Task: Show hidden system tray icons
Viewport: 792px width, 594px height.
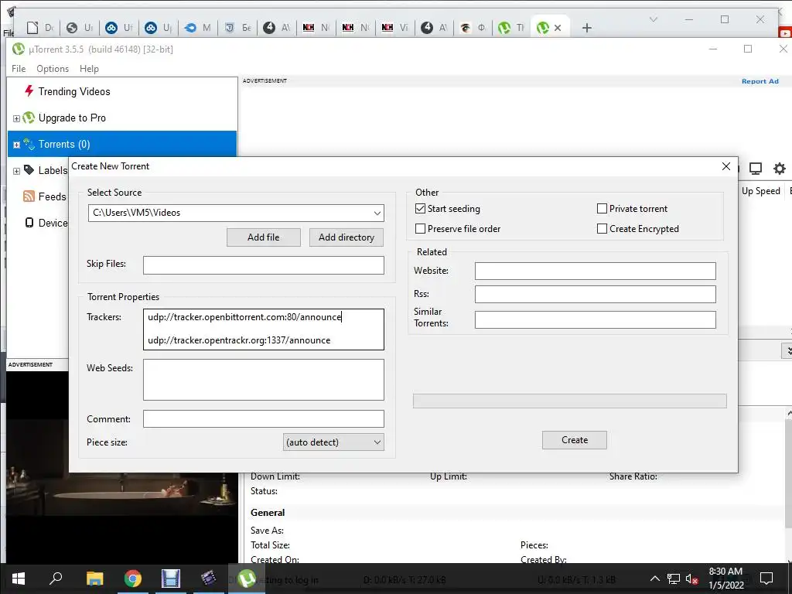Action: tap(654, 579)
